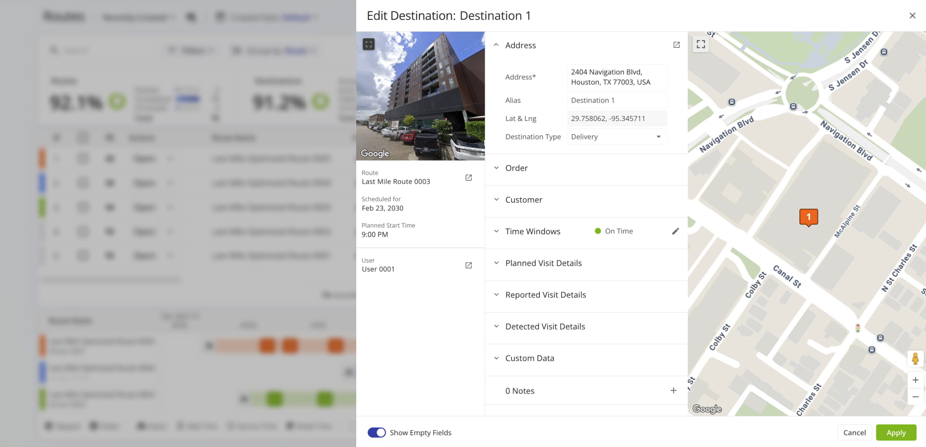Click the Apply button
Viewport: 926px width, 447px height.
point(896,433)
